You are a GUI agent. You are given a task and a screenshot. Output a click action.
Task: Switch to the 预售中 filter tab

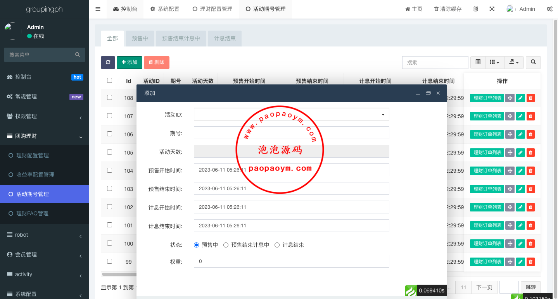pyautogui.click(x=140, y=38)
